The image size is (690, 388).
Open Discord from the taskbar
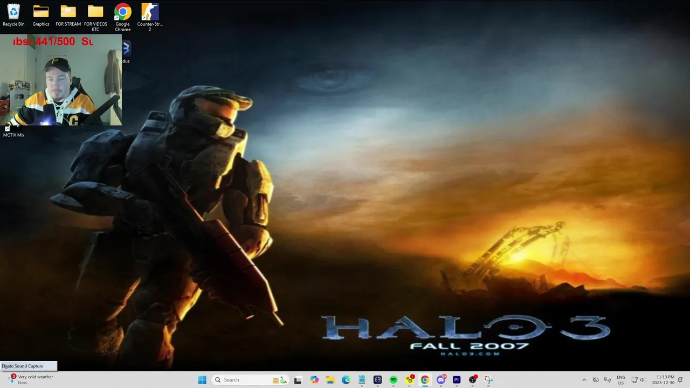441,380
